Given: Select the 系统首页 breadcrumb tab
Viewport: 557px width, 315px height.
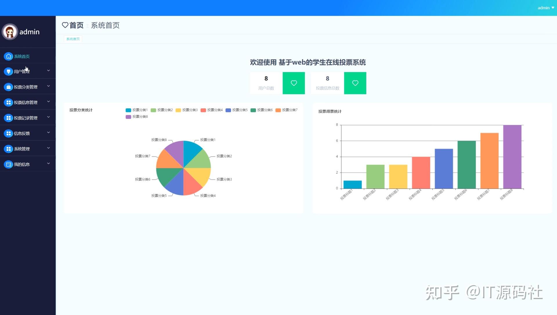Looking at the screenshot, I should click(x=73, y=39).
